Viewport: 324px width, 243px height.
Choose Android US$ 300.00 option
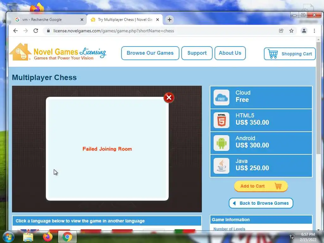pos(261,143)
